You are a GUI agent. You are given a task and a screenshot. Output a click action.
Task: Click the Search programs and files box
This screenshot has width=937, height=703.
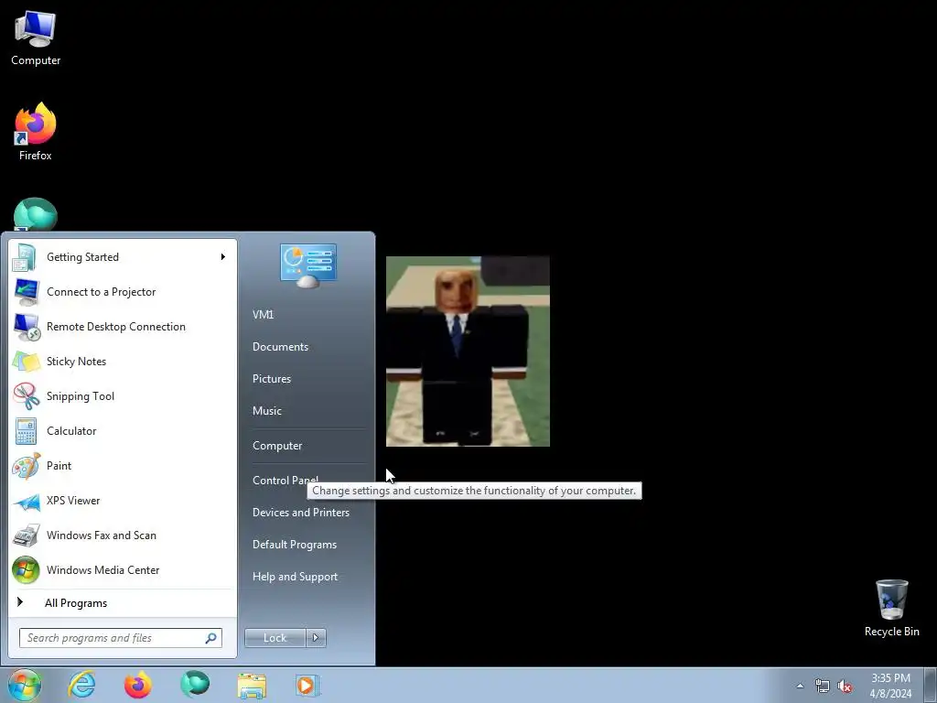[121, 638]
